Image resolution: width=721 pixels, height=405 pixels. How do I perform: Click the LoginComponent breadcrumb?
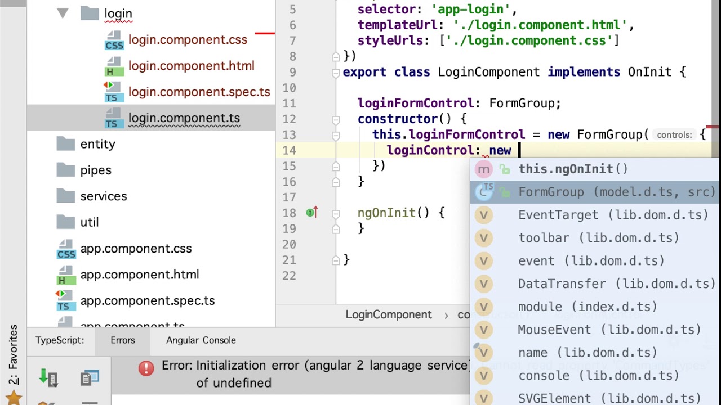coord(389,315)
